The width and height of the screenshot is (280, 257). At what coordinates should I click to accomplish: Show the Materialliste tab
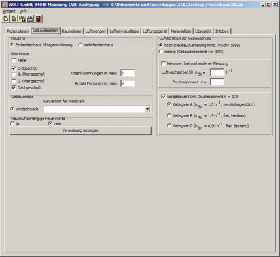(x=181, y=31)
